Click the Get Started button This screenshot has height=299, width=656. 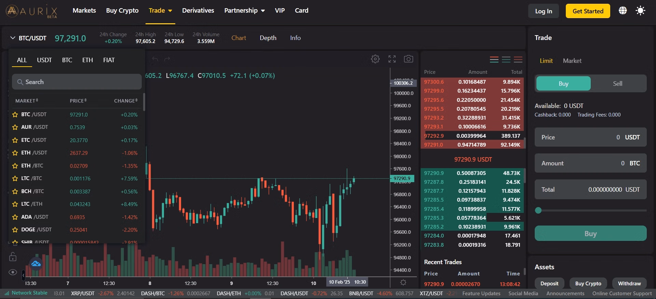[588, 11]
